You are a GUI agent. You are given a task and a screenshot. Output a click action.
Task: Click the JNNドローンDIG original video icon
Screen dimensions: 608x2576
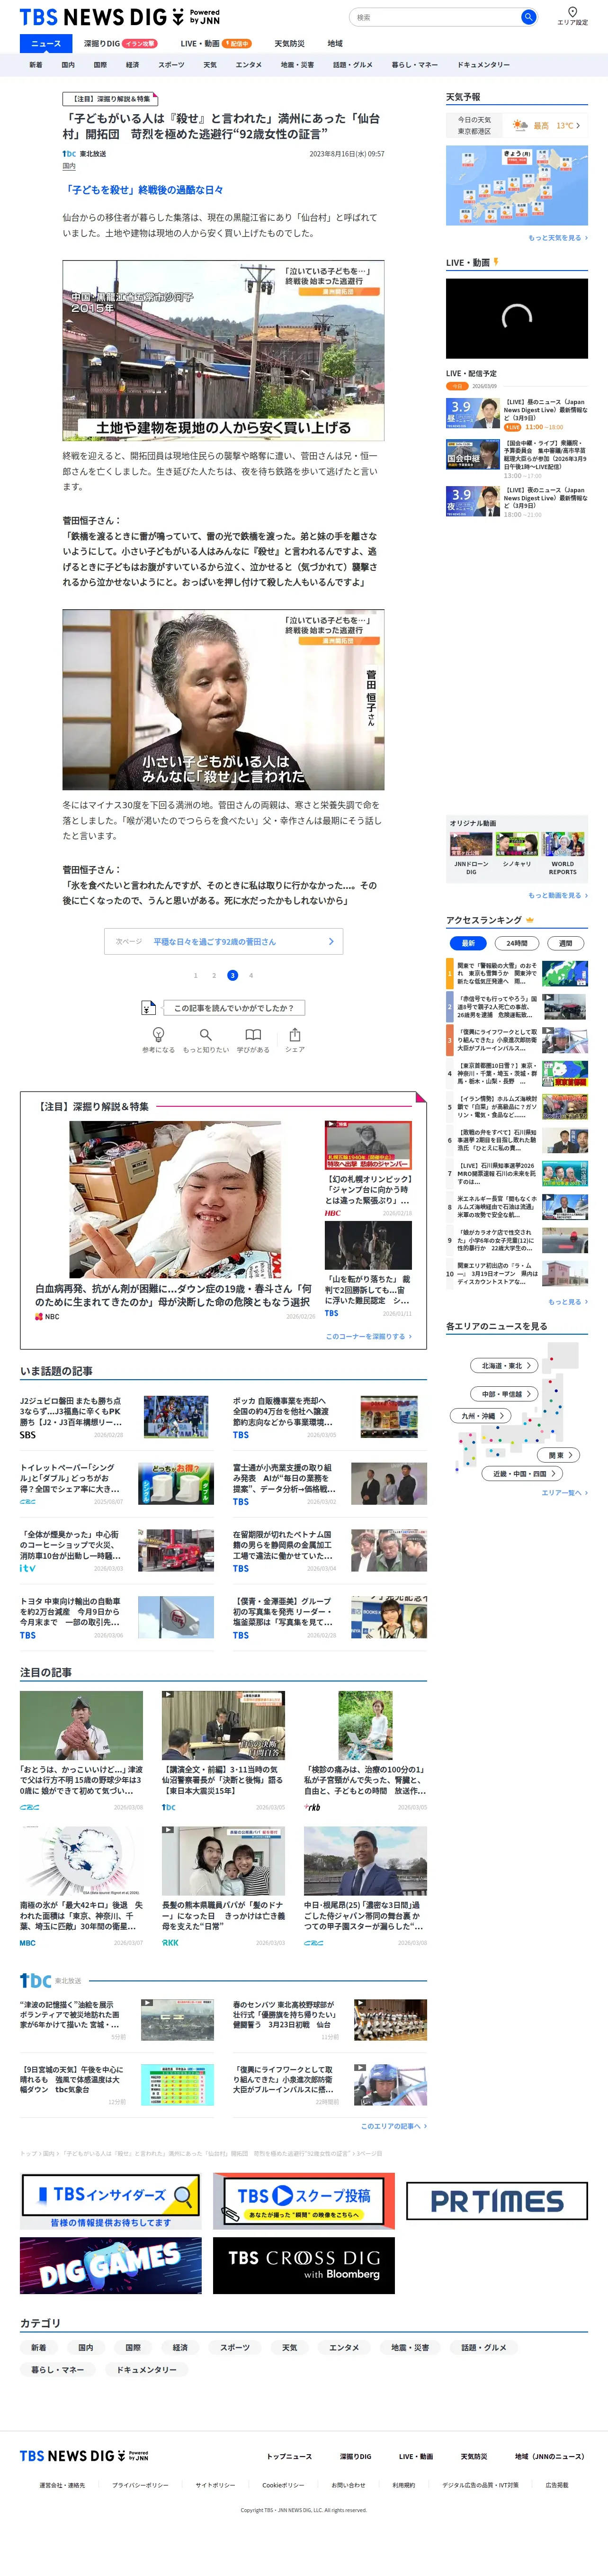(x=471, y=843)
